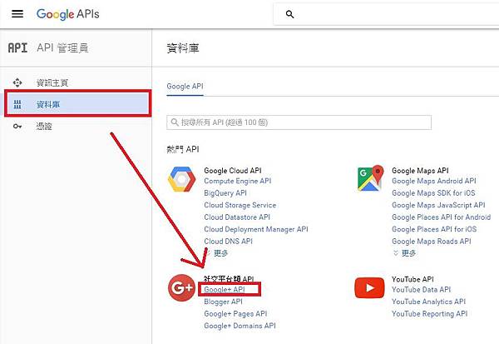This screenshot has width=499, height=344.
Task: Open the hamburger navigation menu
Action: tap(17, 13)
